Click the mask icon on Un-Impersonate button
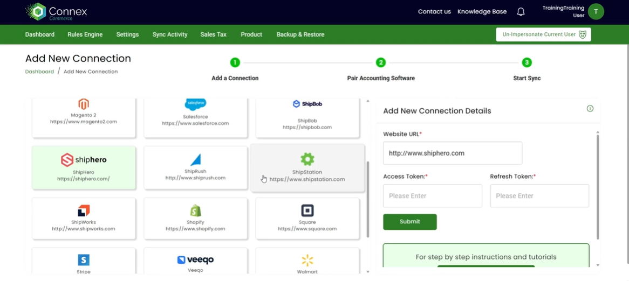The image size is (629, 281). (583, 34)
